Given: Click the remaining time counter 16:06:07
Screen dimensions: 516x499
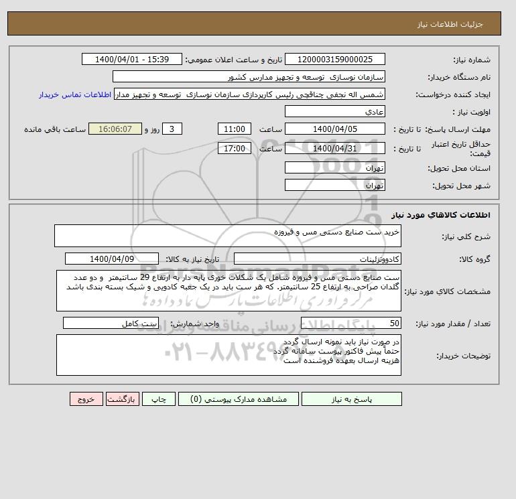Looking at the screenshot, I should click(x=115, y=129).
